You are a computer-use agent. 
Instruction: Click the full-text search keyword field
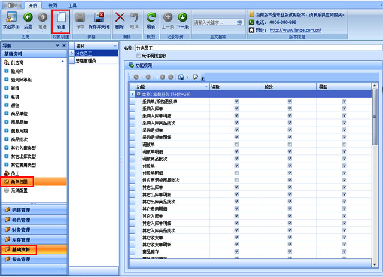point(213,22)
